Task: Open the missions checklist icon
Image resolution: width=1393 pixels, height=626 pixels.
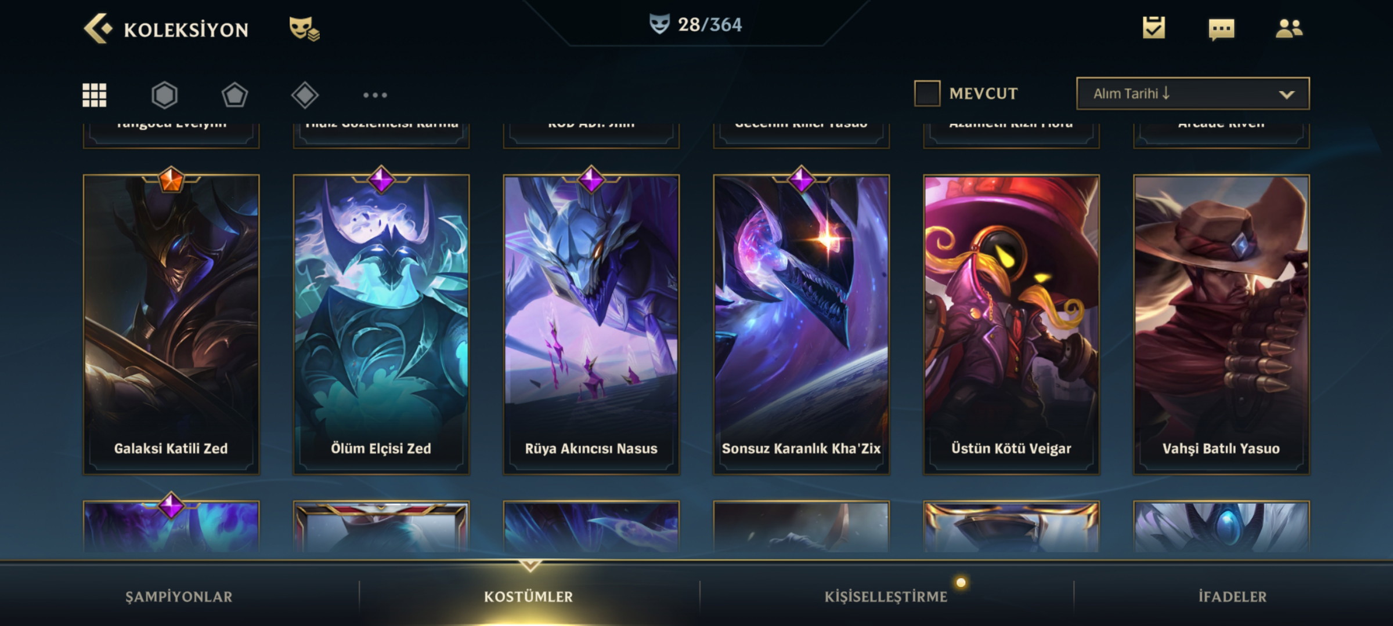Action: click(x=1153, y=27)
